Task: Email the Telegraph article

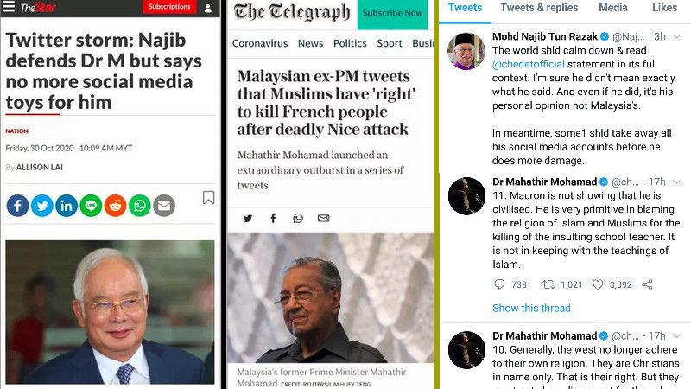Action: [x=323, y=219]
